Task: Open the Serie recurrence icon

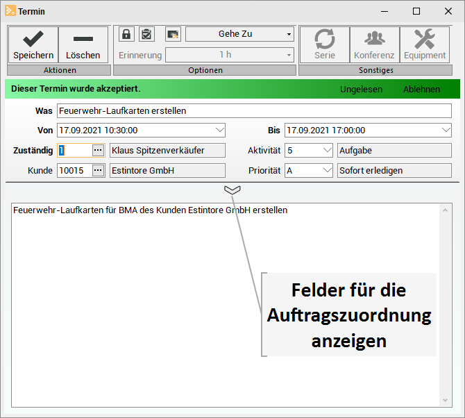Action: coord(324,44)
